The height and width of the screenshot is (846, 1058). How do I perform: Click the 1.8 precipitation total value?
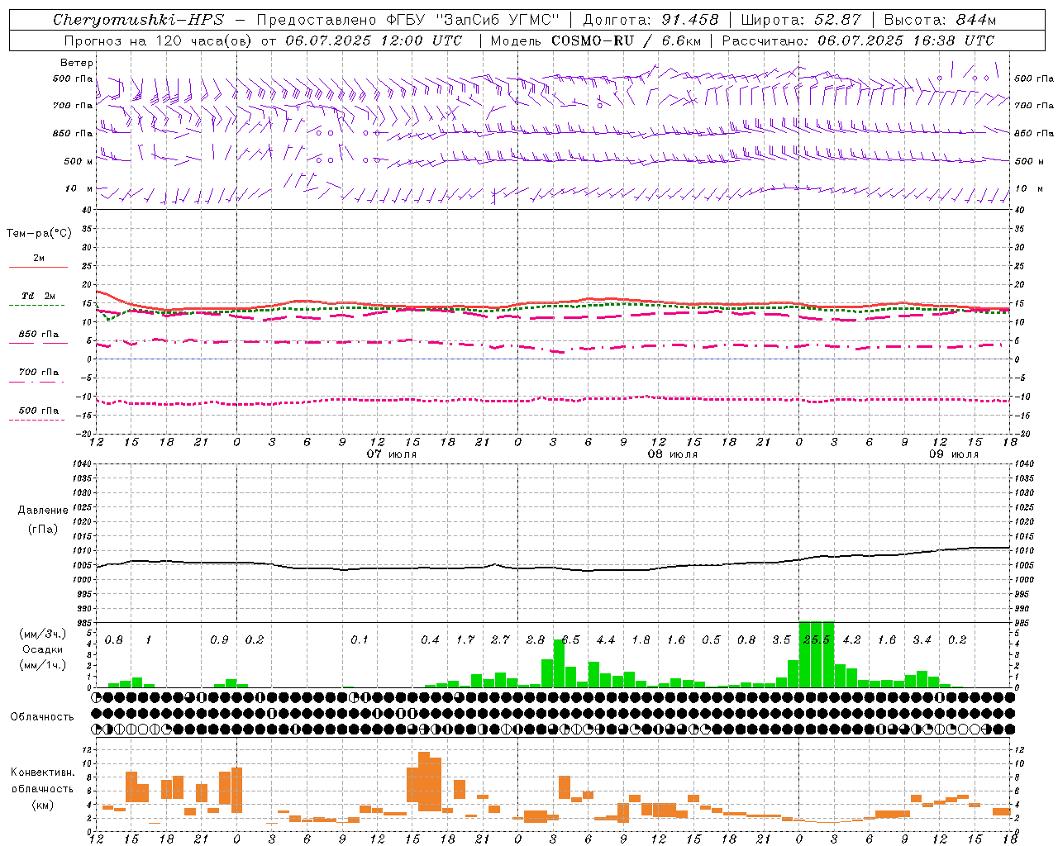click(641, 640)
